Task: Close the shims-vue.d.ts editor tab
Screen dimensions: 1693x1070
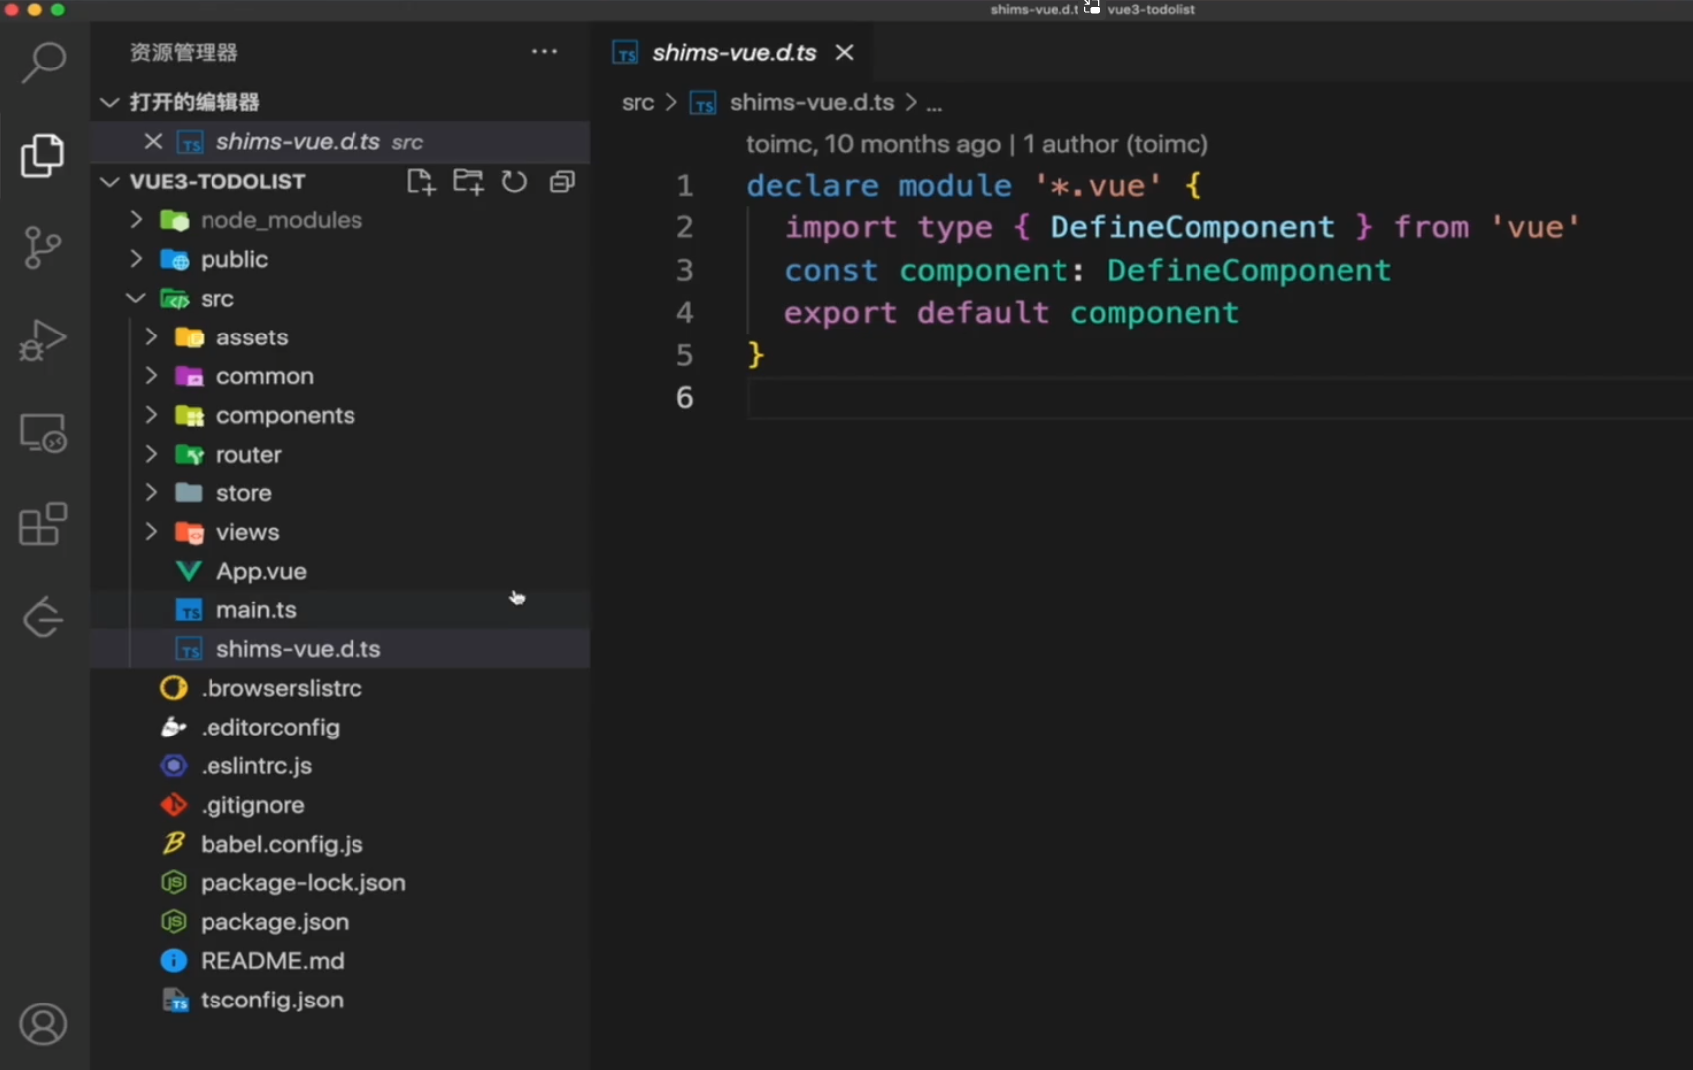Action: click(845, 52)
